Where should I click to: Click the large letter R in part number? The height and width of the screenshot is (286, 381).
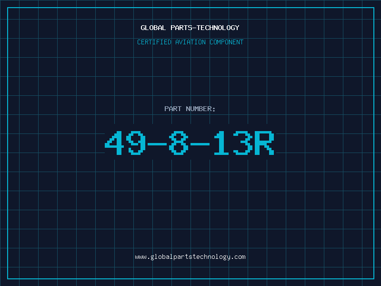point(264,143)
